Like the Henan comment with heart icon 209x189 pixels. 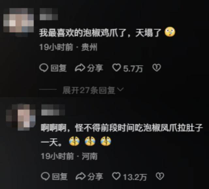click(x=116, y=176)
